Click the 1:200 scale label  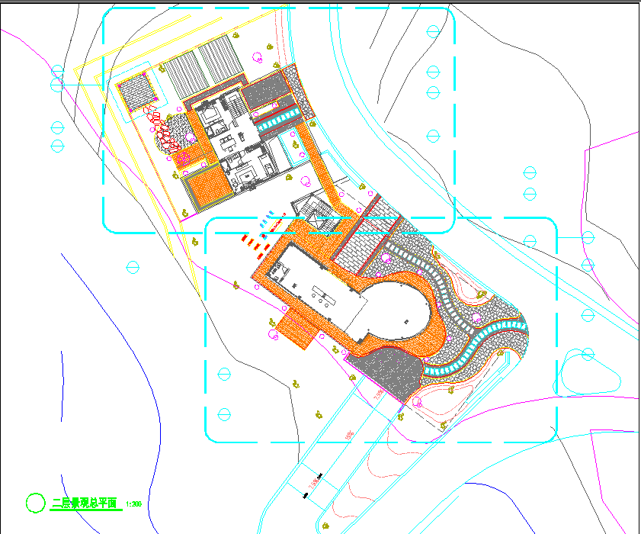click(x=133, y=504)
